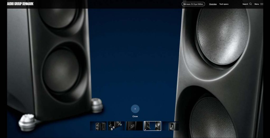Open the Tech specs tab
Viewport: 270px width, 138px height.
coord(224,4)
